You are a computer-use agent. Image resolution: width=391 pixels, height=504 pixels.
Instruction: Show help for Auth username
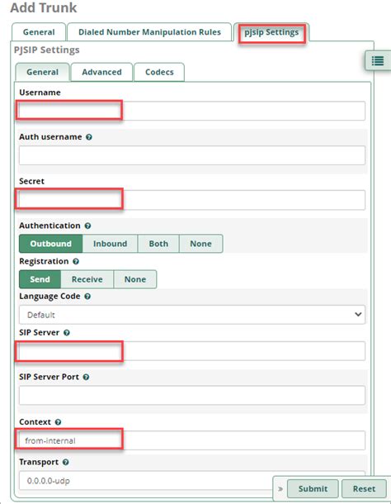click(x=89, y=137)
